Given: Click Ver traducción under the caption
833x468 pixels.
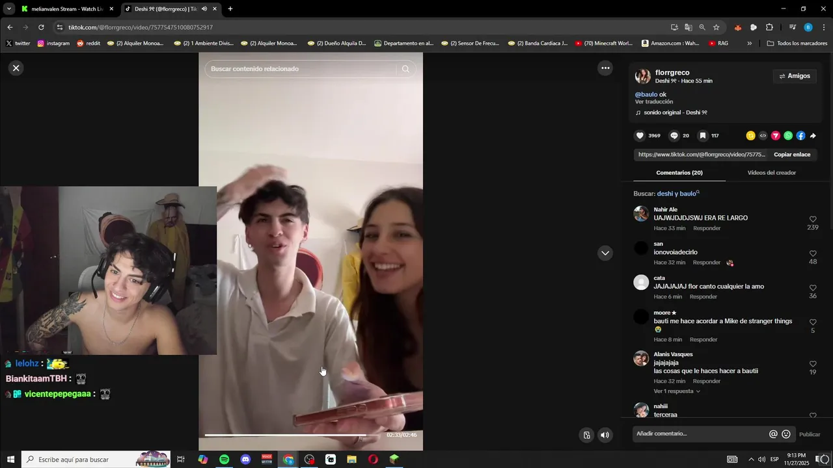Looking at the screenshot, I should [x=654, y=102].
